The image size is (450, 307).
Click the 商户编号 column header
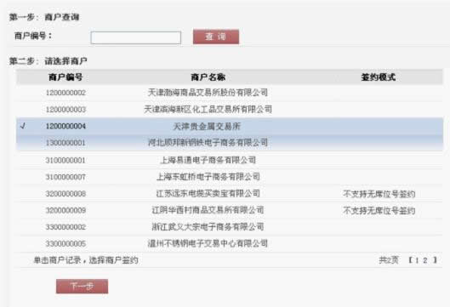[x=66, y=77]
